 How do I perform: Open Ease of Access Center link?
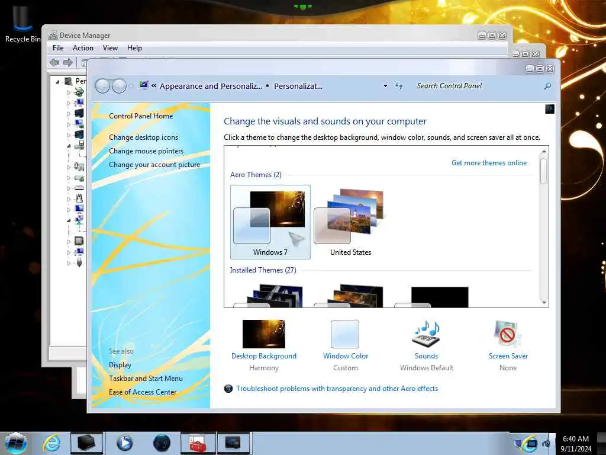point(143,392)
